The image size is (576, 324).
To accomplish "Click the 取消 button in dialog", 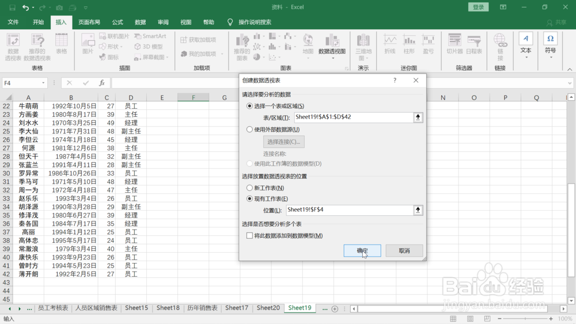I will 404,250.
